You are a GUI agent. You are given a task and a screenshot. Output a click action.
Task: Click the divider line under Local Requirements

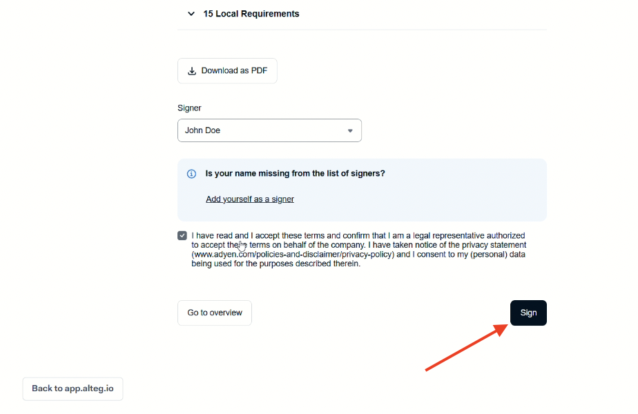click(362, 30)
